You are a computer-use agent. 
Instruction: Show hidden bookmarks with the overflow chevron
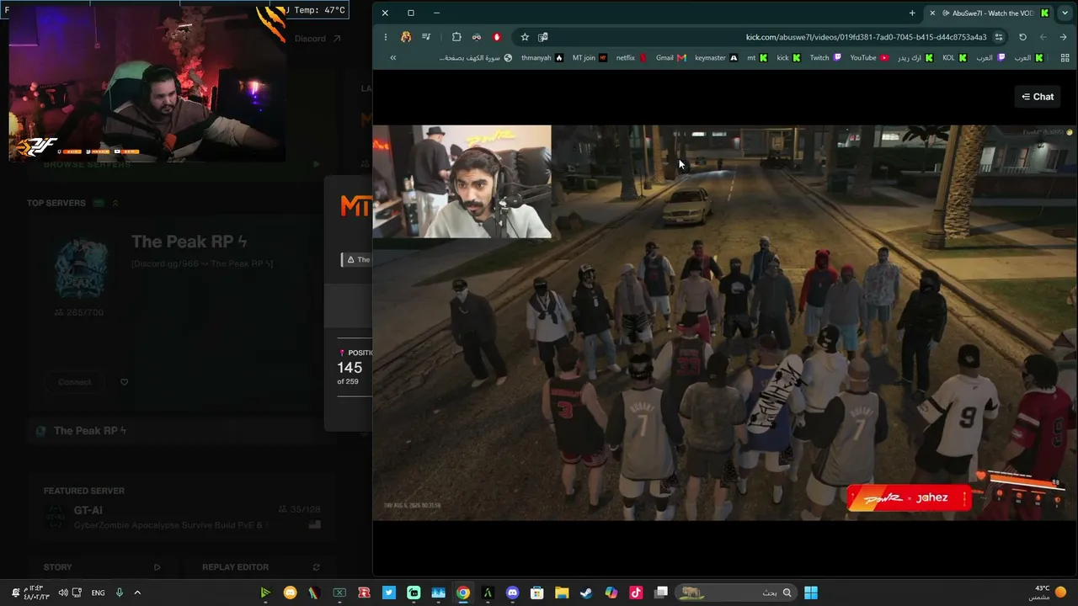[x=392, y=58]
